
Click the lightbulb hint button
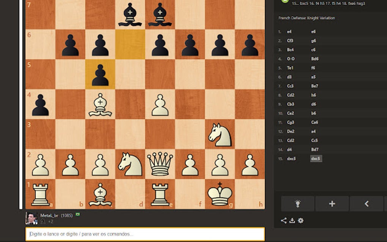coord(298,204)
